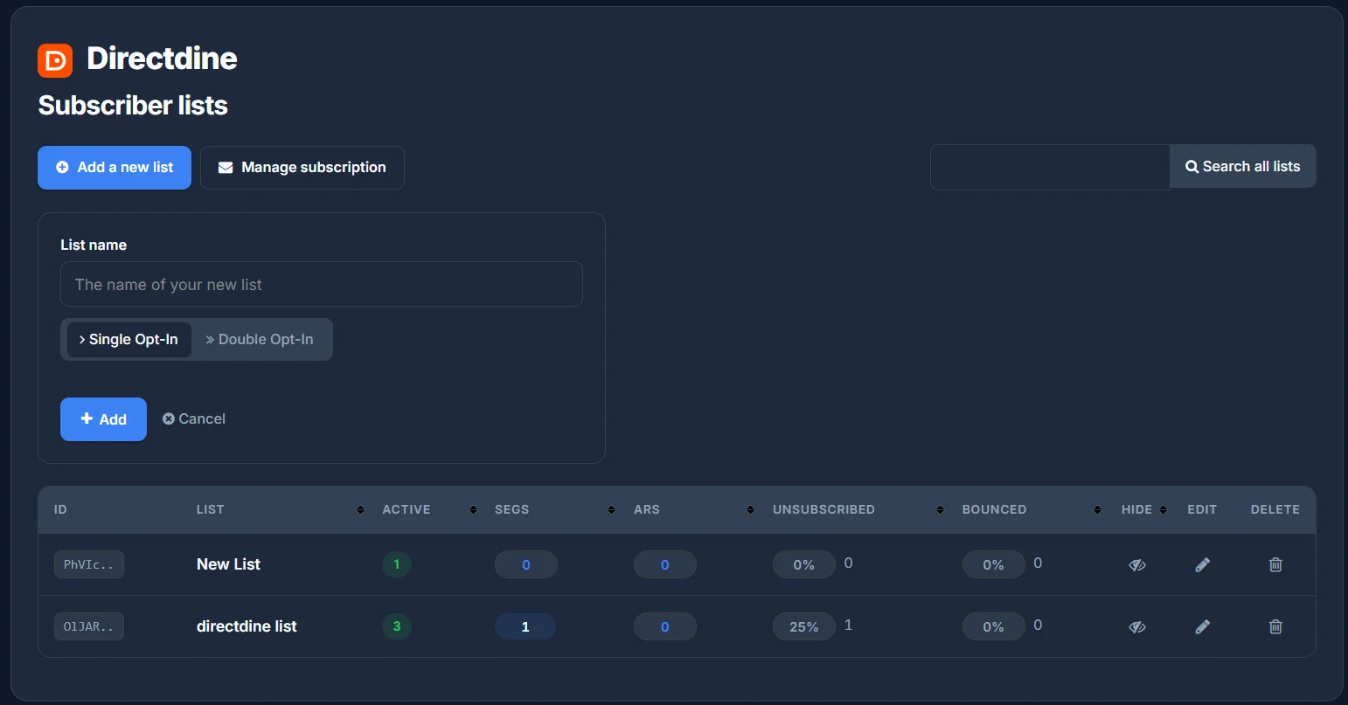Click segments count 0 for New List

pyautogui.click(x=526, y=564)
